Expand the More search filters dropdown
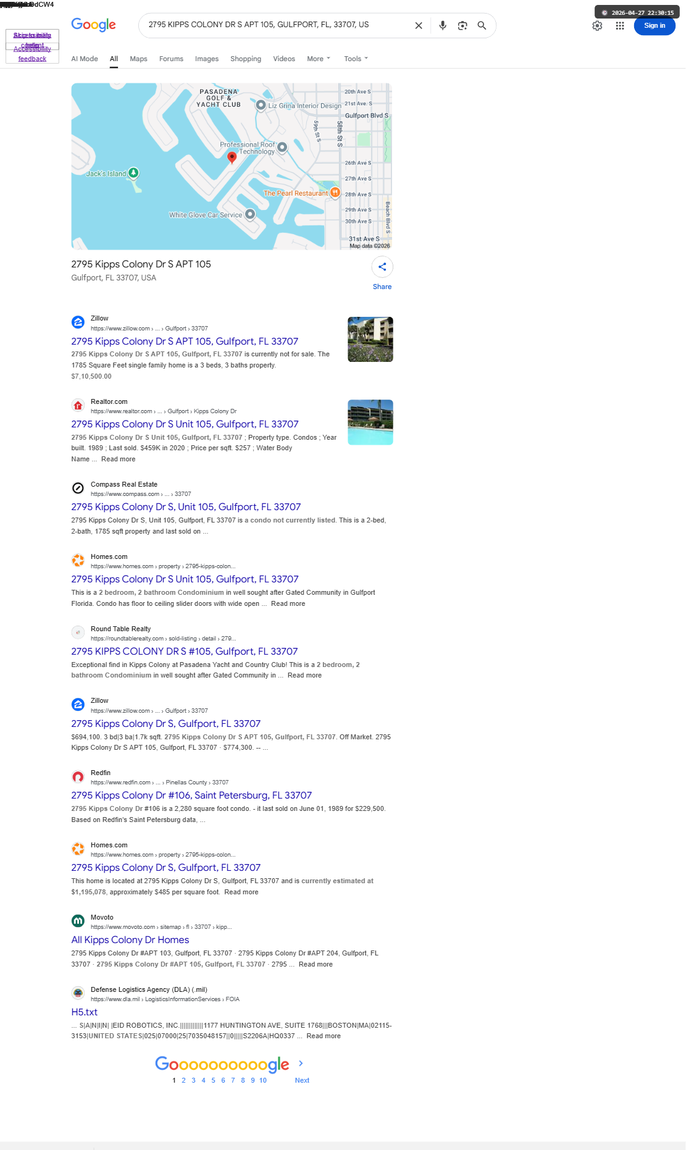Image resolution: width=694 pixels, height=1150 pixels. (x=319, y=59)
